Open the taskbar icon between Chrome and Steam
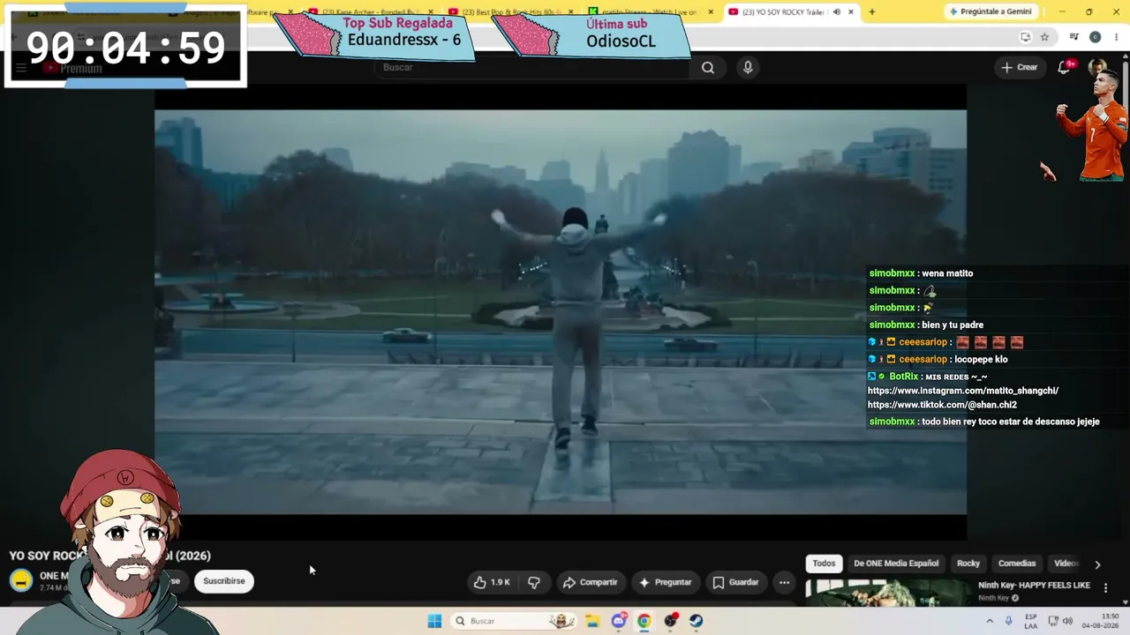1130x635 pixels. click(671, 621)
